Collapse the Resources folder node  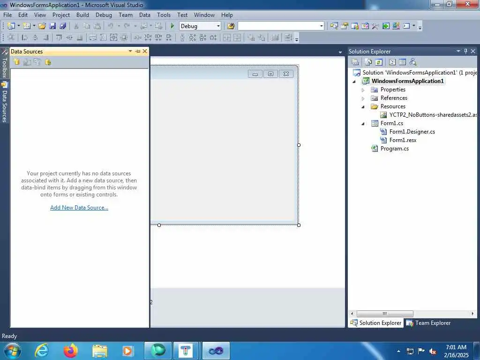click(x=363, y=107)
